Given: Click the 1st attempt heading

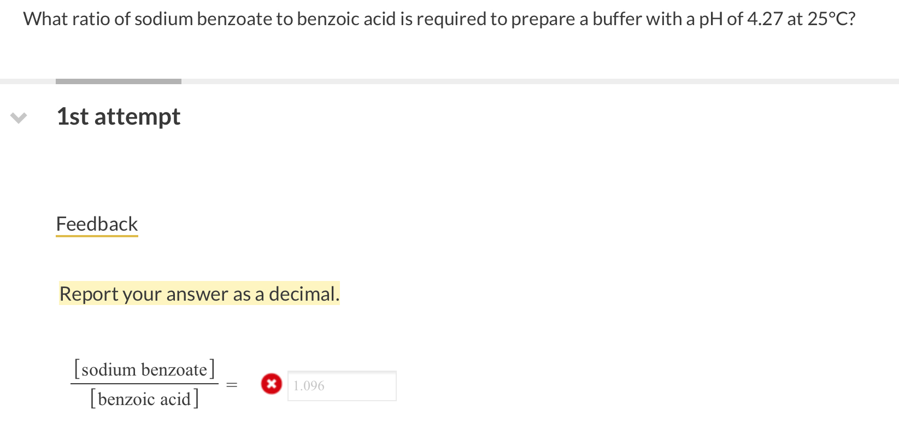Looking at the screenshot, I should click(x=118, y=116).
